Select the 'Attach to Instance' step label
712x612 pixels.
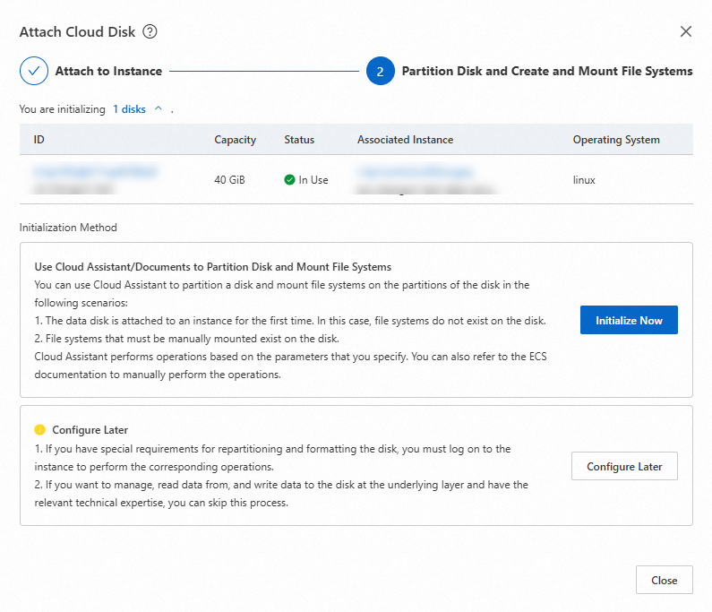point(108,71)
